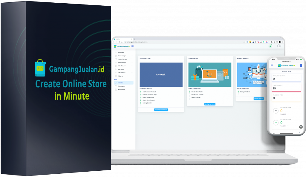Click the browser address bar URL

pyautogui.click(x=137, y=42)
